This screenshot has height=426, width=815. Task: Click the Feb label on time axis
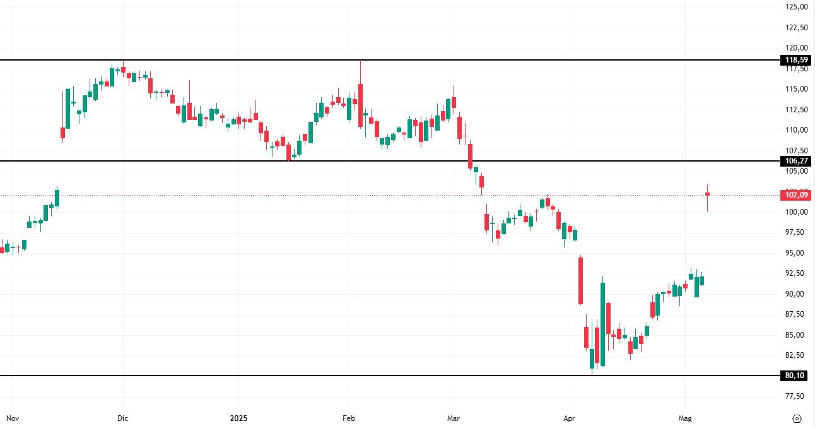pyautogui.click(x=349, y=418)
